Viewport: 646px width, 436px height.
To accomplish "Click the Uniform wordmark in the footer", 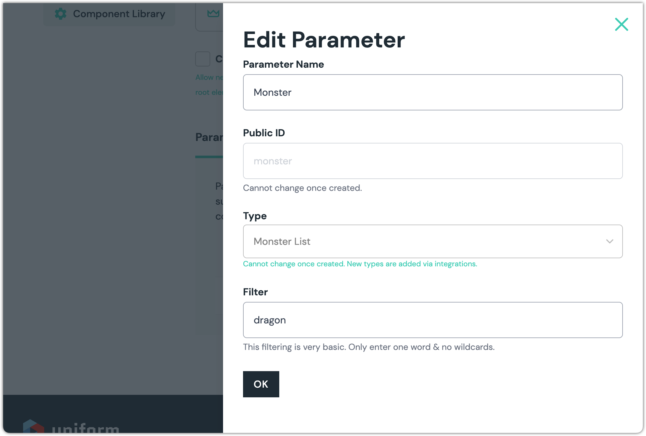I will point(85,428).
